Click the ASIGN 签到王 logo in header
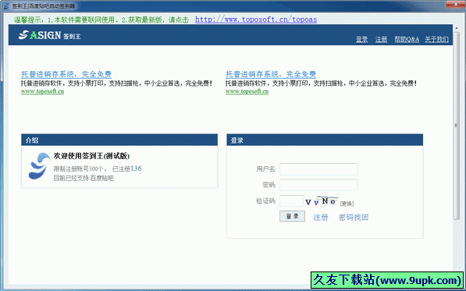466x291 pixels. pyautogui.click(x=50, y=35)
